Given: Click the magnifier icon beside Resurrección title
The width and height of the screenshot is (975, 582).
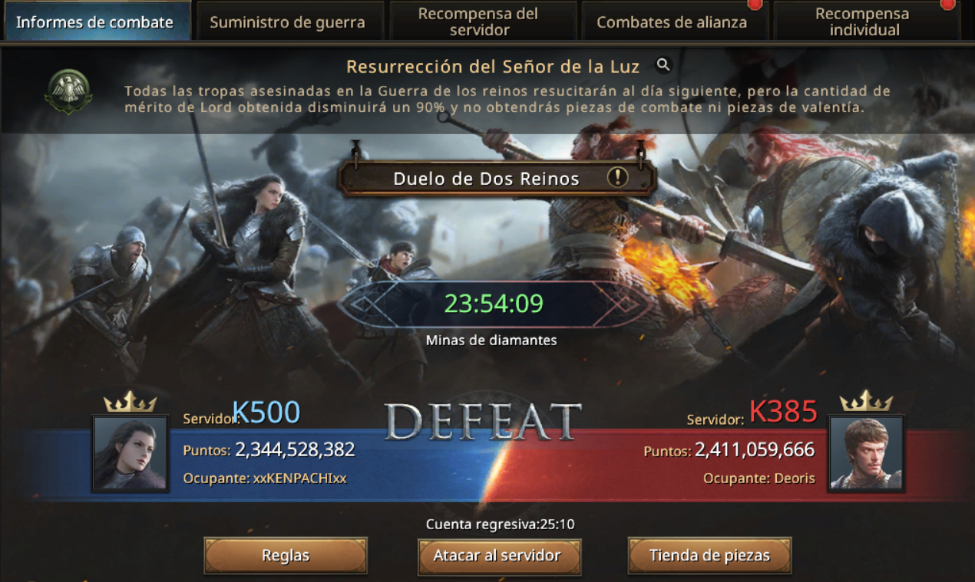Looking at the screenshot, I should [663, 65].
